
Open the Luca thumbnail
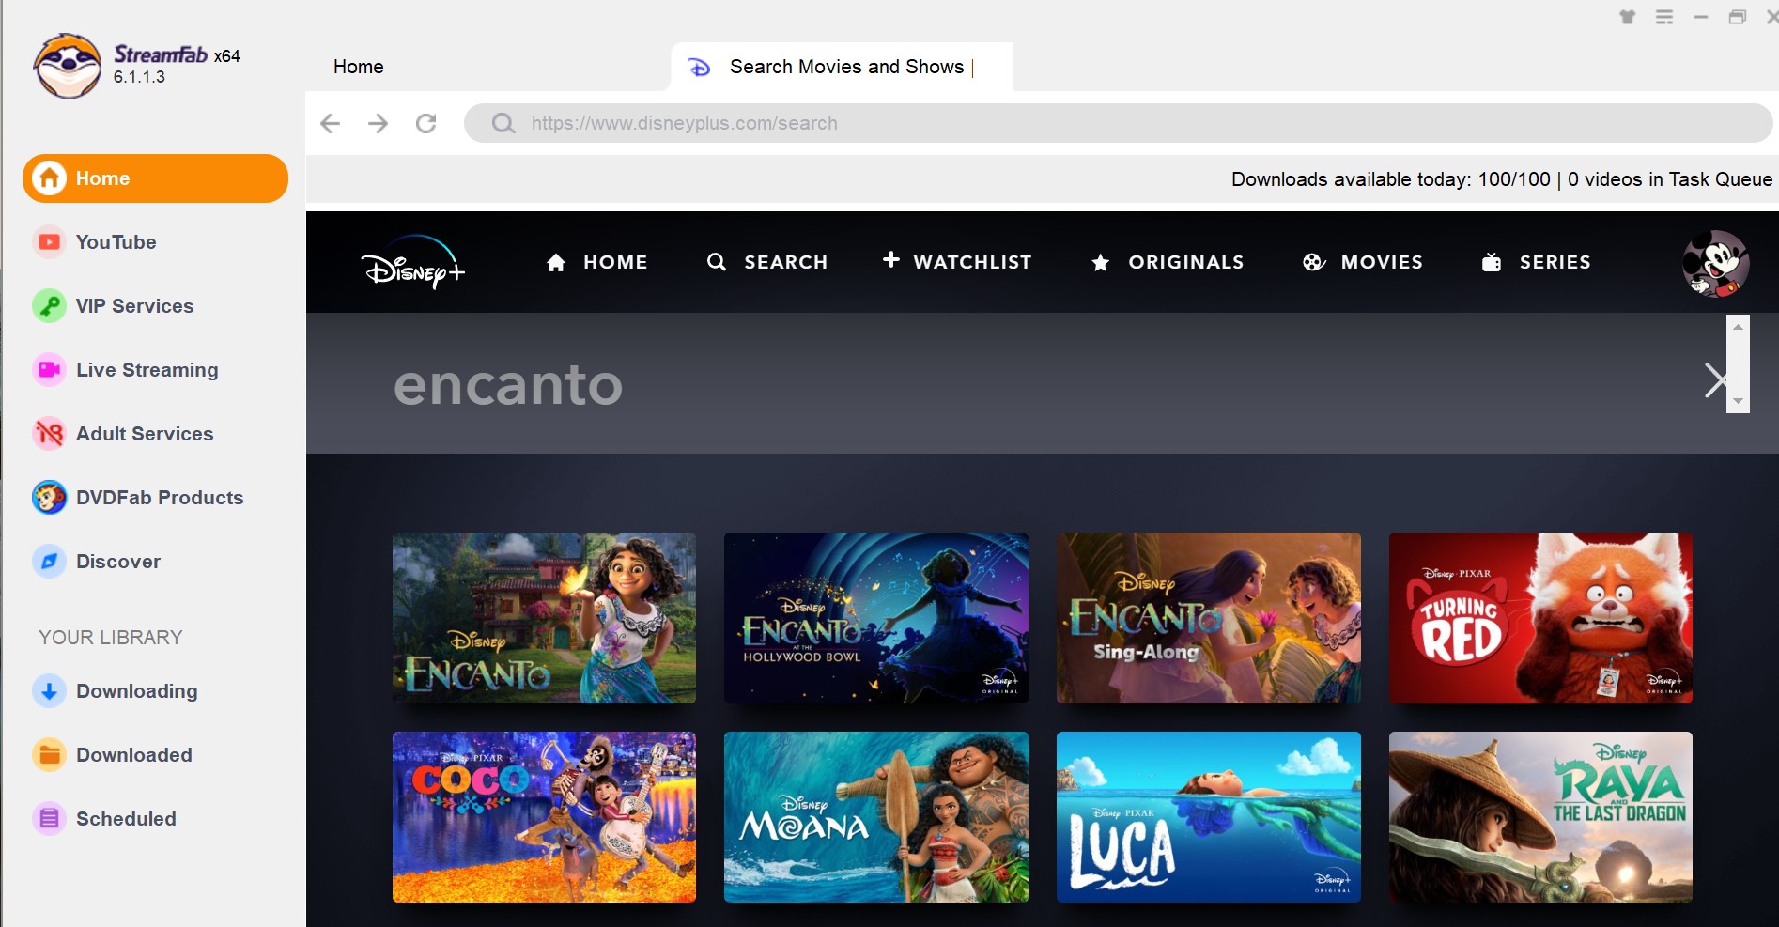pyautogui.click(x=1209, y=817)
